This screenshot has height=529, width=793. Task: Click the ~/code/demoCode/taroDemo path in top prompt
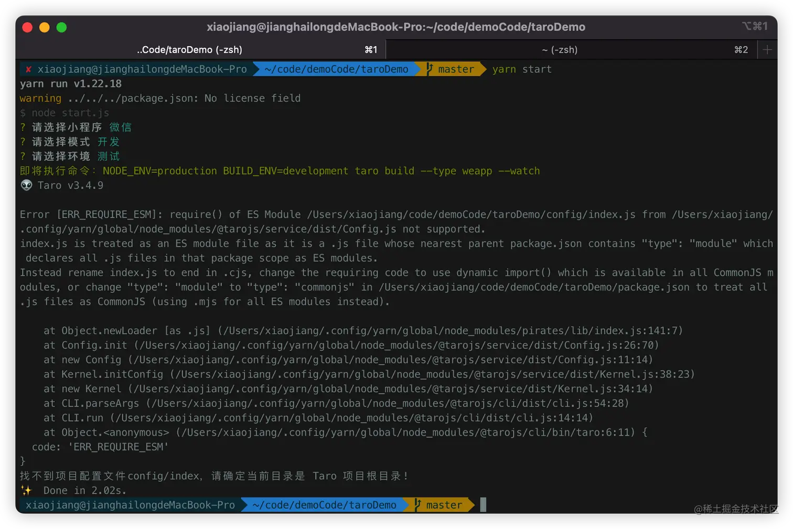tap(336, 69)
